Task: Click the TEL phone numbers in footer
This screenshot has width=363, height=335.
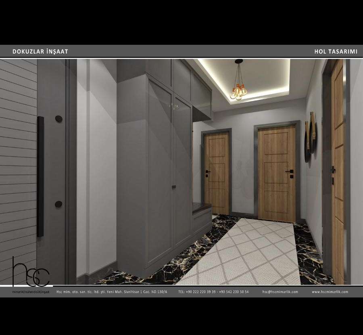Action: tap(213, 292)
